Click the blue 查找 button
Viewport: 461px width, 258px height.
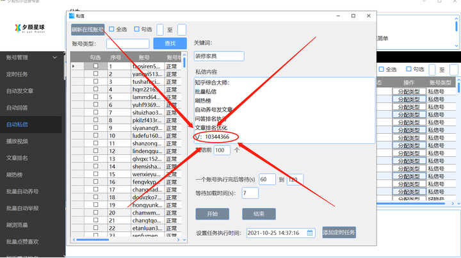[170, 44]
